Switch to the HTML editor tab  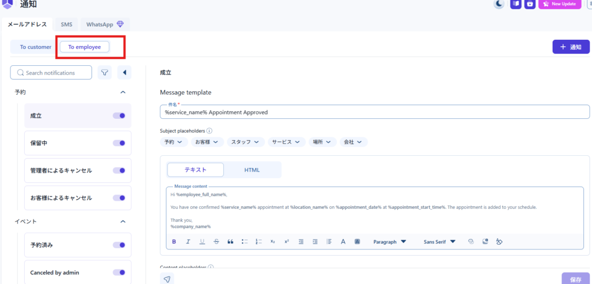252,170
